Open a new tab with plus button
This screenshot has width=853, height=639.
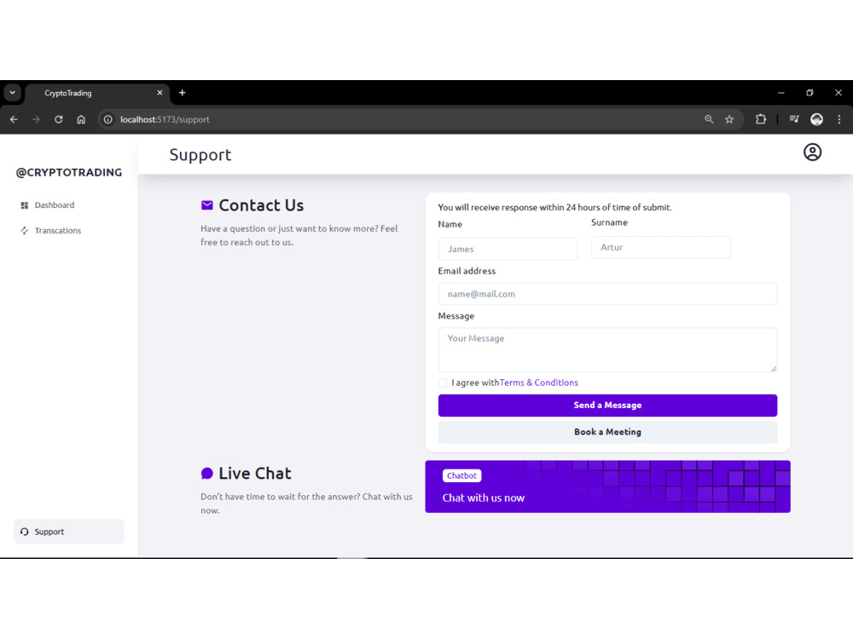pos(183,93)
